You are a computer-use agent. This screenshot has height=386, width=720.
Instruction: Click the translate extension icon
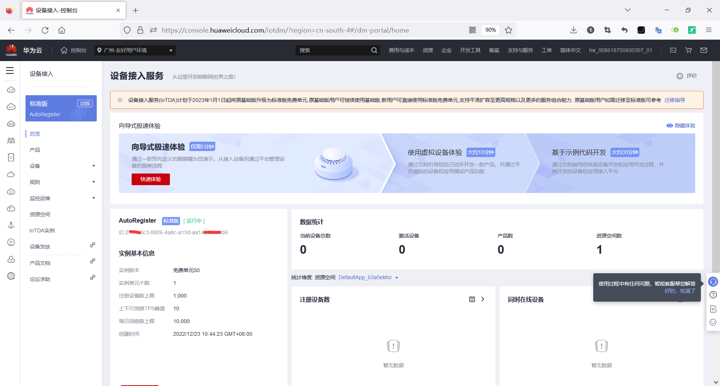click(658, 30)
